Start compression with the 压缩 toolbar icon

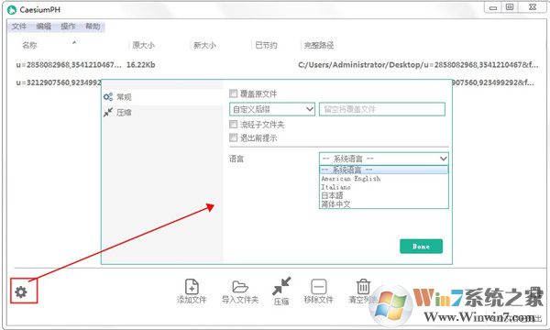coord(281,286)
